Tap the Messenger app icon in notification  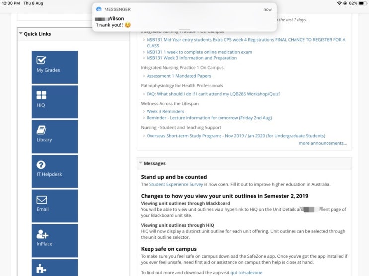click(x=99, y=9)
